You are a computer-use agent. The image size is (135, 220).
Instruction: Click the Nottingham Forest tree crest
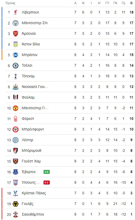click(16, 119)
